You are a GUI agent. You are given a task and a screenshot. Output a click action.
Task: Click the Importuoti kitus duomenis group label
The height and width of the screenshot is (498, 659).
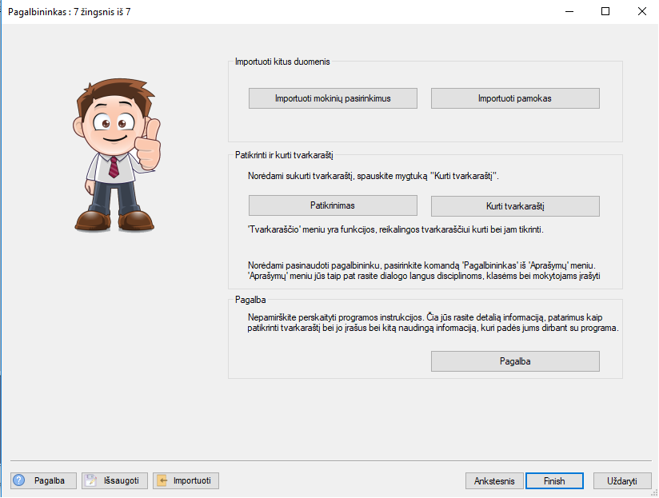(x=282, y=62)
